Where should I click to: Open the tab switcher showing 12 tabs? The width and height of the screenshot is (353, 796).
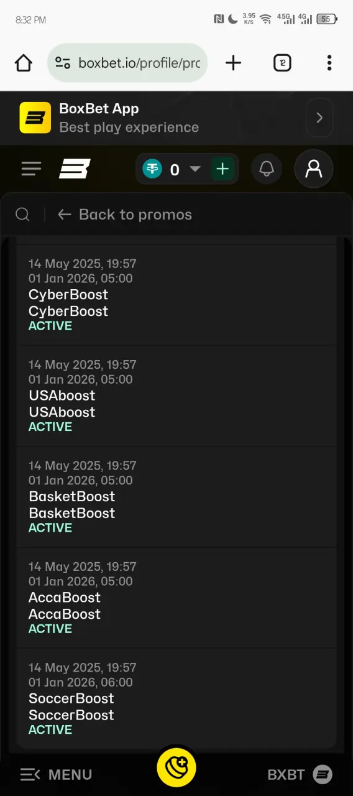click(x=282, y=62)
